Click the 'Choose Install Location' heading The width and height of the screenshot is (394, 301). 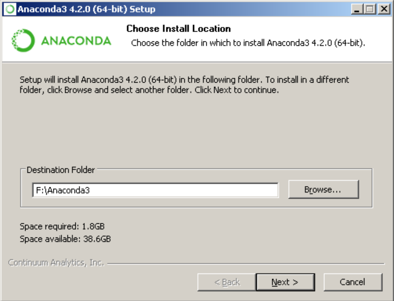[x=178, y=29]
